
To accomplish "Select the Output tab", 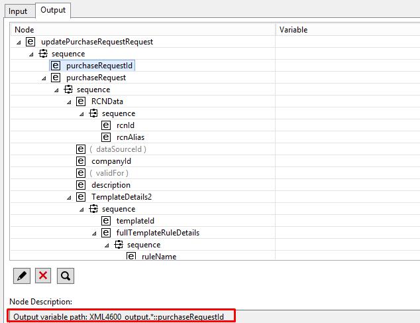I will click(x=53, y=10).
